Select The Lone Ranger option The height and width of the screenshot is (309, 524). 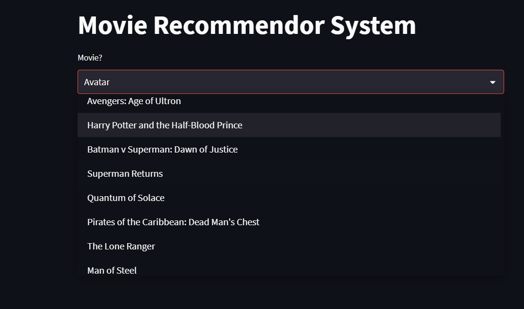click(x=121, y=246)
